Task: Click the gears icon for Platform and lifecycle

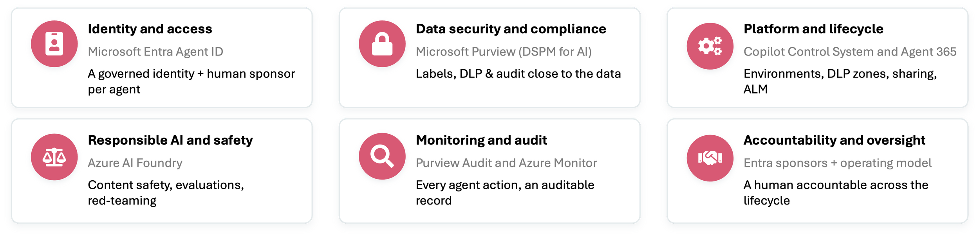Action: pyautogui.click(x=710, y=46)
